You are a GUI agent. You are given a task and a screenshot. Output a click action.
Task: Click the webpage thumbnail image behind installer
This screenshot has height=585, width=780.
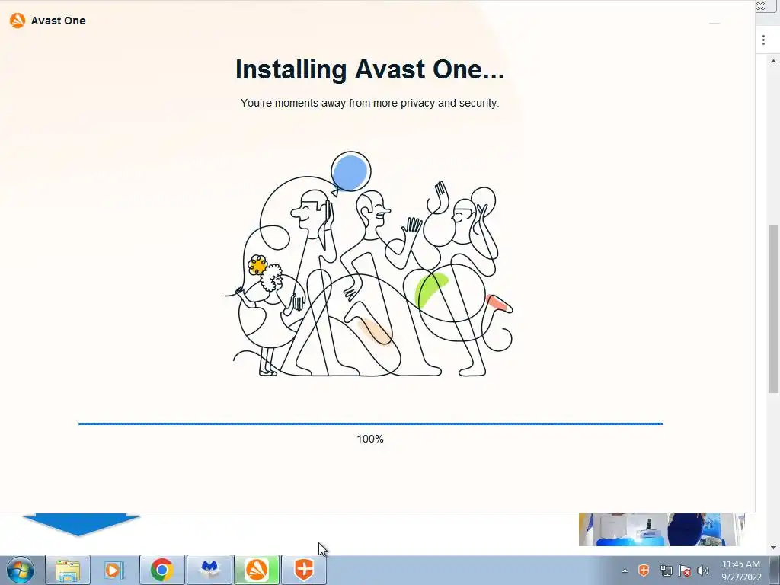[x=659, y=529]
